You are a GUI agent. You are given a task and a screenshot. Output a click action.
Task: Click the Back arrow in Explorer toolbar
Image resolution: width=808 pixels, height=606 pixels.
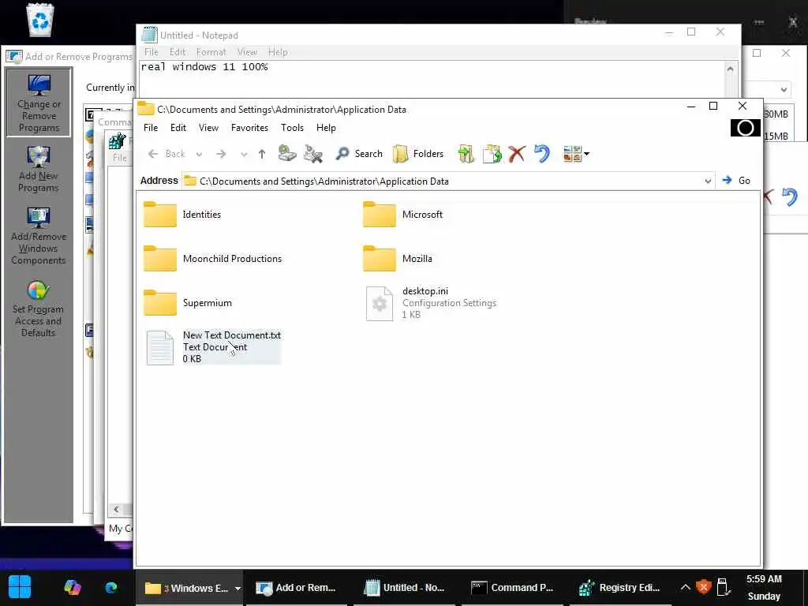pos(166,154)
